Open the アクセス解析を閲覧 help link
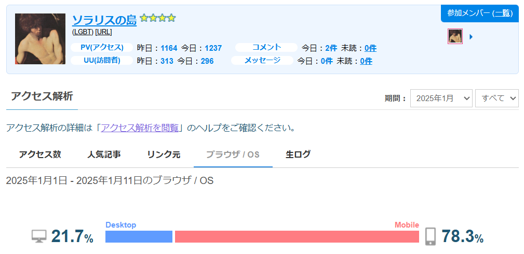This screenshot has width=524, height=254. click(140, 128)
